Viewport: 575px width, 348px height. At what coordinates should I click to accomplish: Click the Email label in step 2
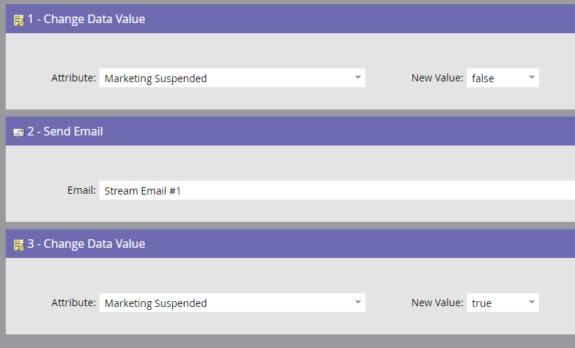81,190
